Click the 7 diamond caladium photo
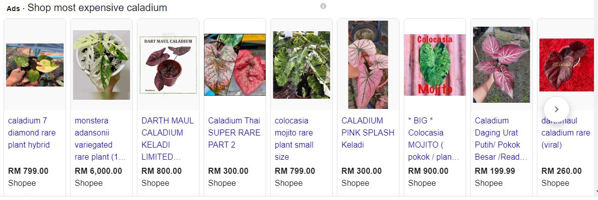The height and width of the screenshot is (200, 598). point(35,64)
